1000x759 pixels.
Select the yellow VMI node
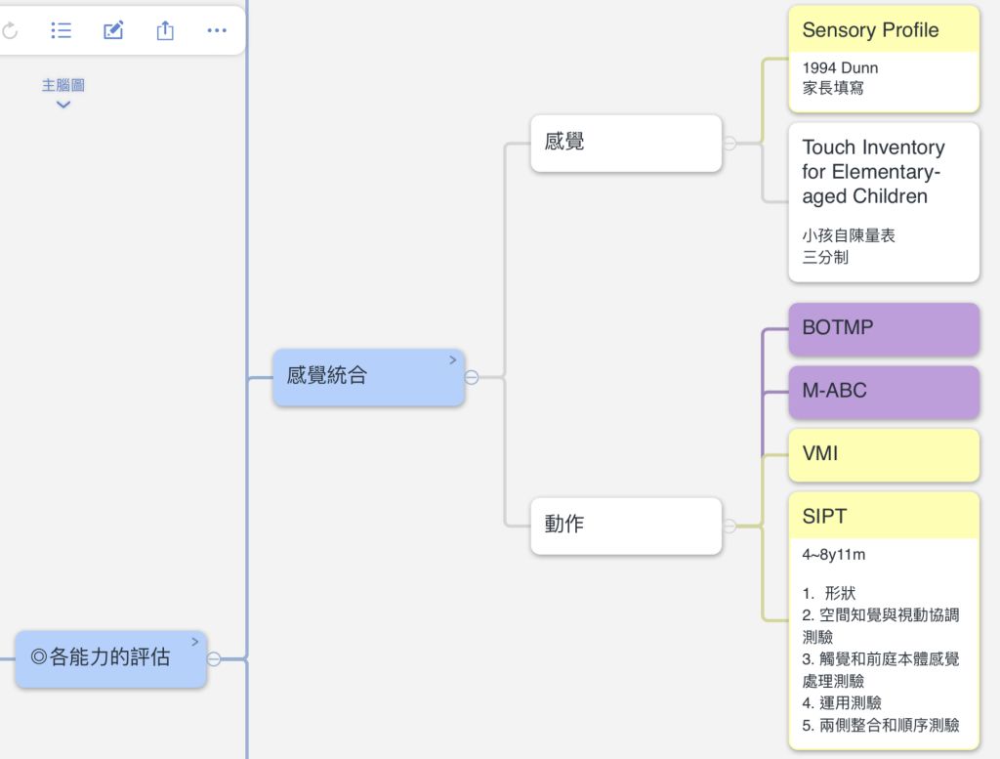(883, 454)
